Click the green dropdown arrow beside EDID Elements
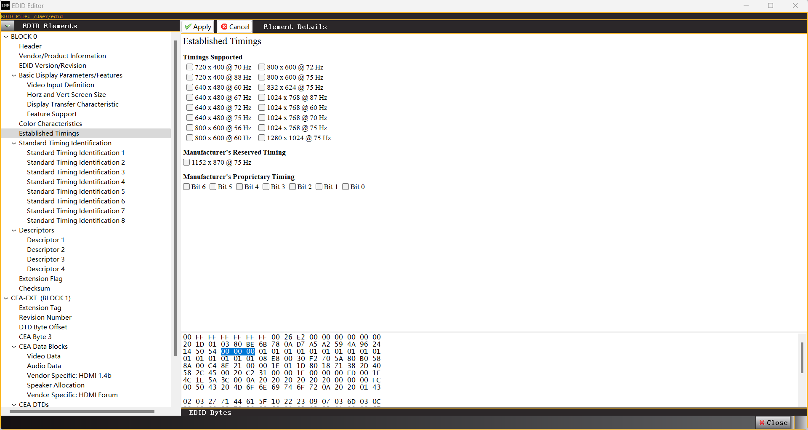This screenshot has width=808, height=430. [x=7, y=26]
